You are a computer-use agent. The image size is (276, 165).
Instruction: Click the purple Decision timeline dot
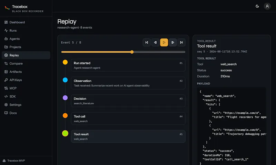65,98
